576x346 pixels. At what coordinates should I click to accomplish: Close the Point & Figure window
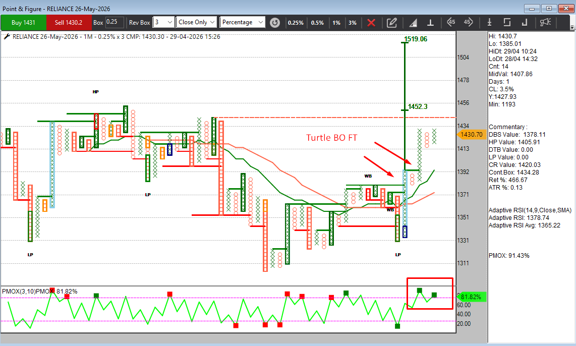566,9
